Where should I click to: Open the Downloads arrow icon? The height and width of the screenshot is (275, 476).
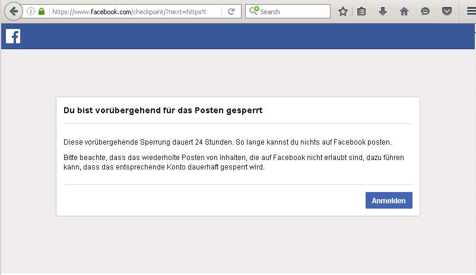pyautogui.click(x=383, y=11)
